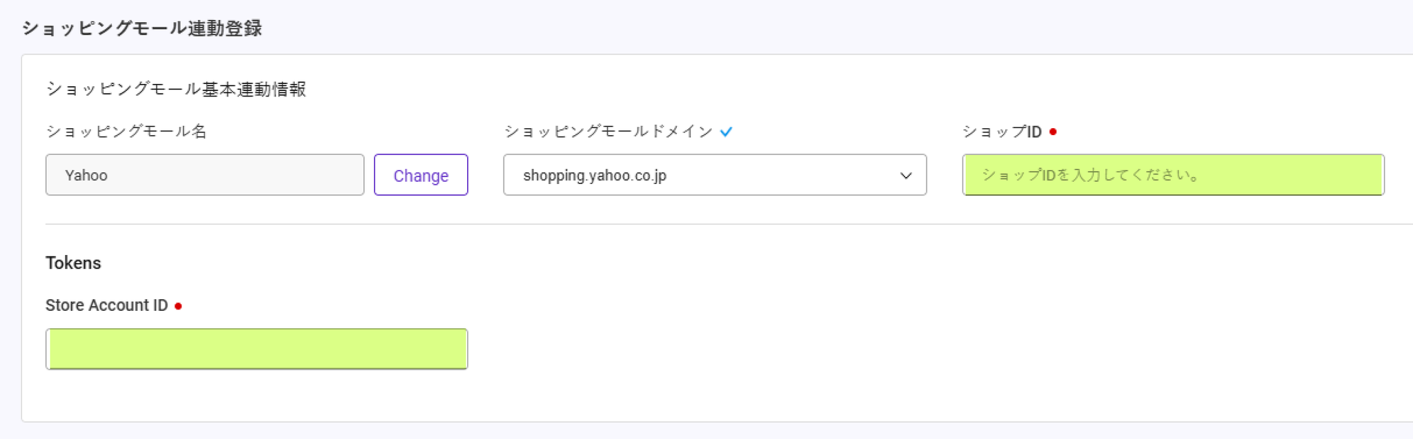Click the Change button beside Yahoo
1413x439 pixels.
click(x=421, y=175)
